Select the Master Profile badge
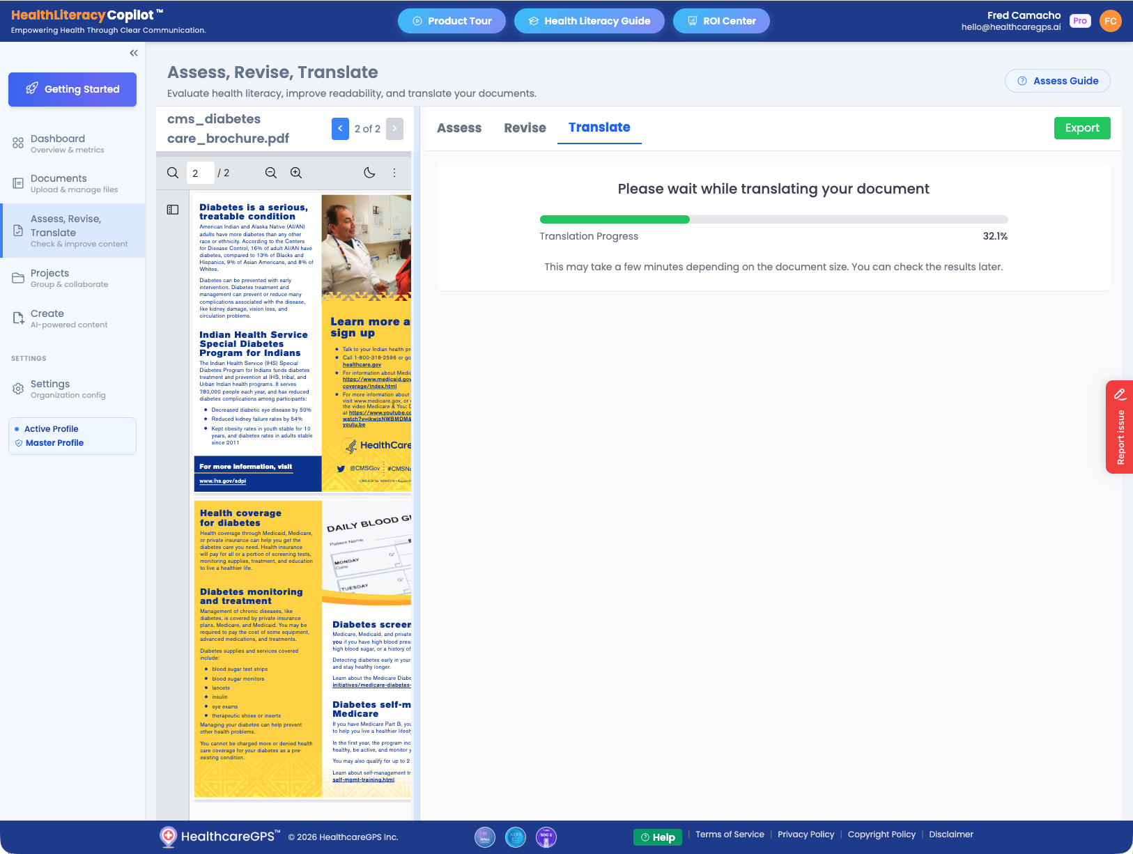 54,443
